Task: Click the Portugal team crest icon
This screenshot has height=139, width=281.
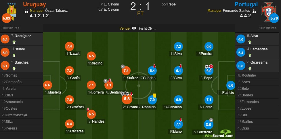Action: coord(268,11)
